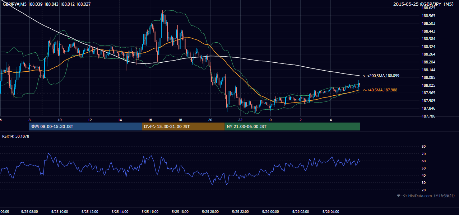Click the 5/25 14:00 time axis label

pyautogui.click(x=120, y=212)
